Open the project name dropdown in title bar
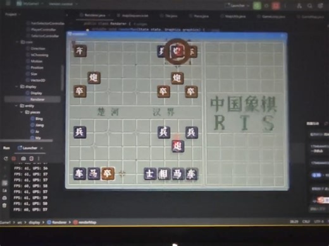 pyautogui.click(x=31, y=4)
